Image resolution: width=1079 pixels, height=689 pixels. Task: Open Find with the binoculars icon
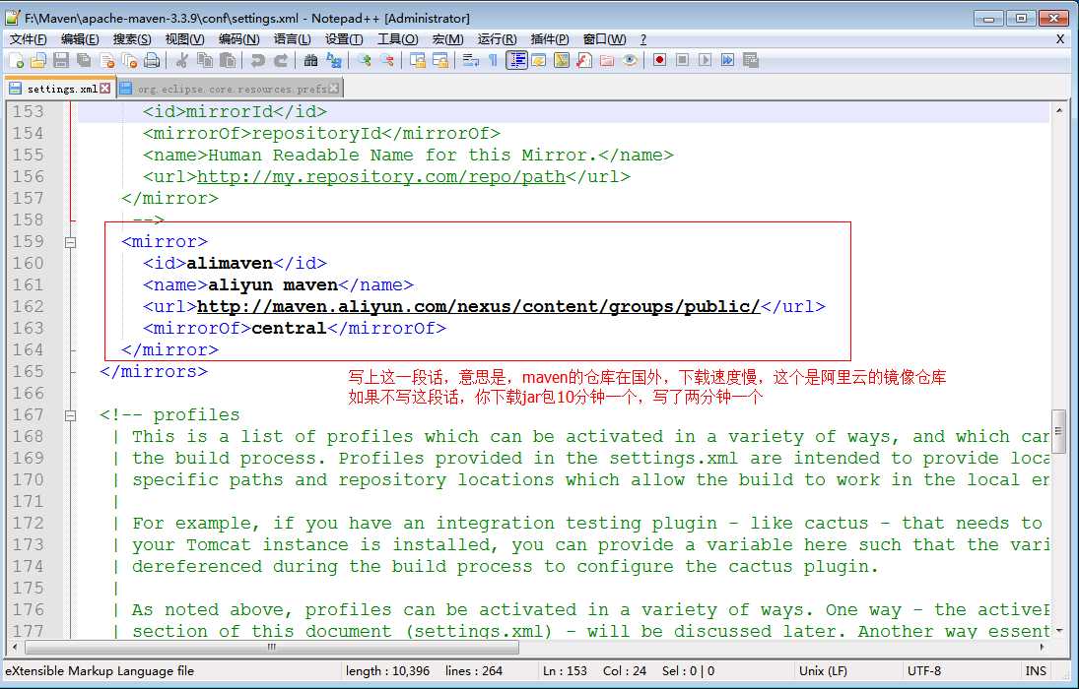(x=310, y=60)
